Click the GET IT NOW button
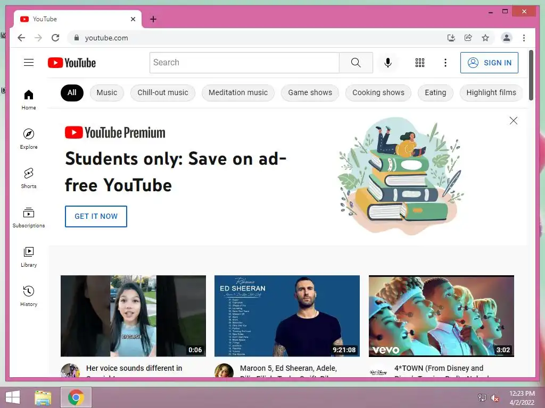The height and width of the screenshot is (408, 545). [96, 216]
